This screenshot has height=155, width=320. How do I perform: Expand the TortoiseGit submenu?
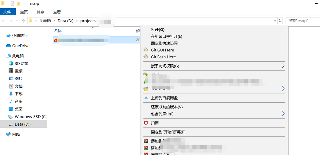(214, 89)
